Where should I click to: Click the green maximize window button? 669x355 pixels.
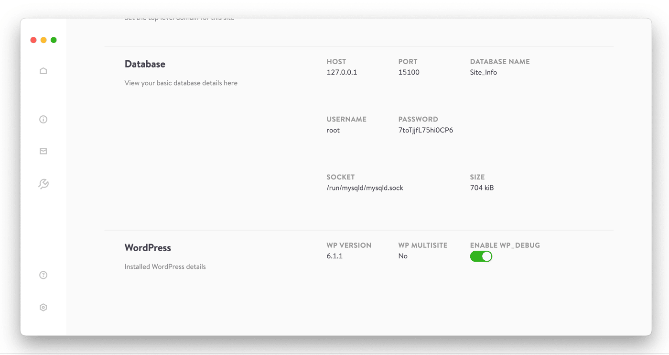54,40
